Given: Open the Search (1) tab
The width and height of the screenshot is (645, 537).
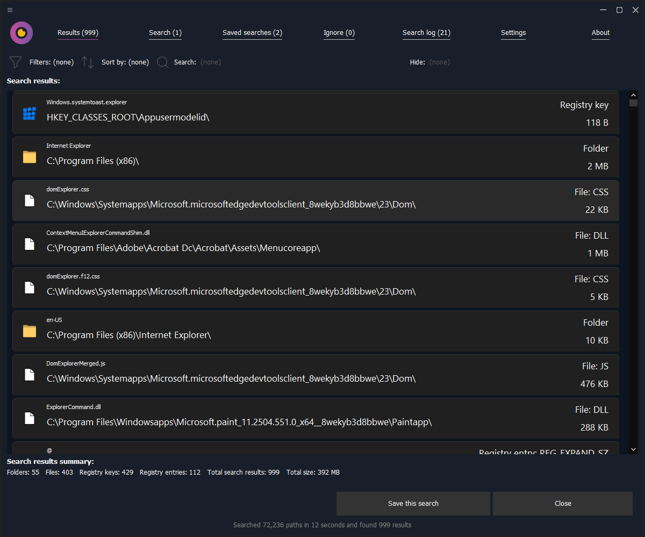Looking at the screenshot, I should tap(165, 33).
